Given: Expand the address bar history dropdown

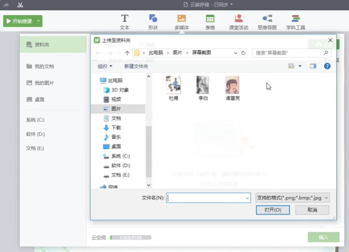Looking at the screenshot, I should click(235, 53).
